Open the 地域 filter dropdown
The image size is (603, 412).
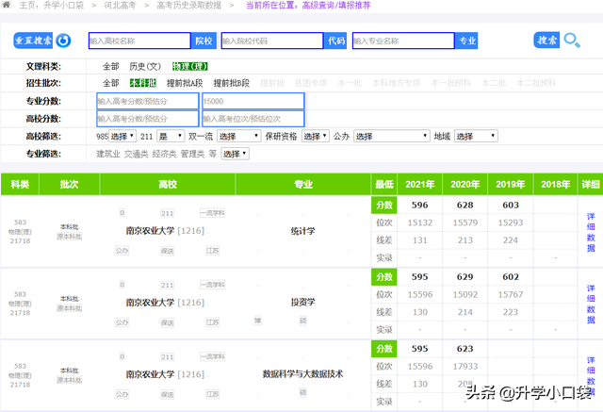476,136
